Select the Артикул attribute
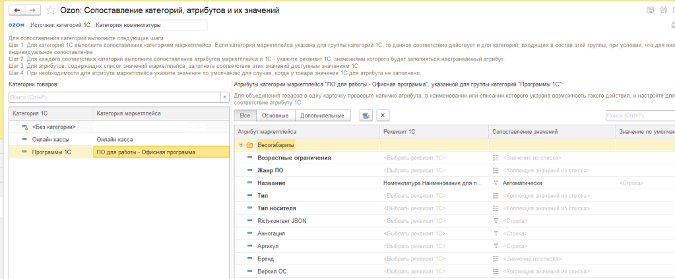The image size is (675, 279). point(268,246)
